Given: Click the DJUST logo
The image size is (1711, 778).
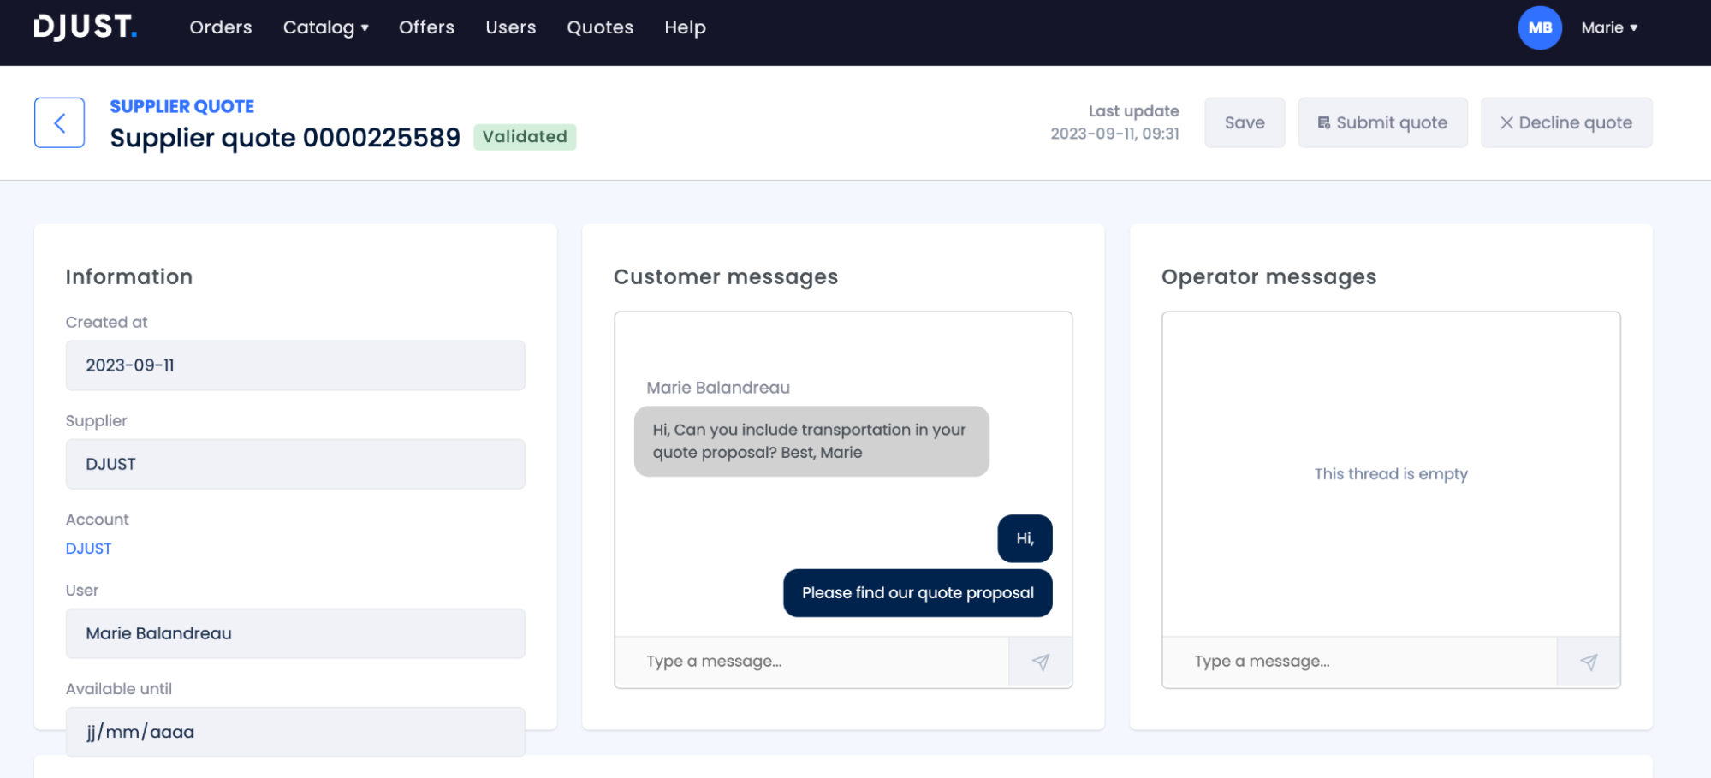Looking at the screenshot, I should coord(85,27).
